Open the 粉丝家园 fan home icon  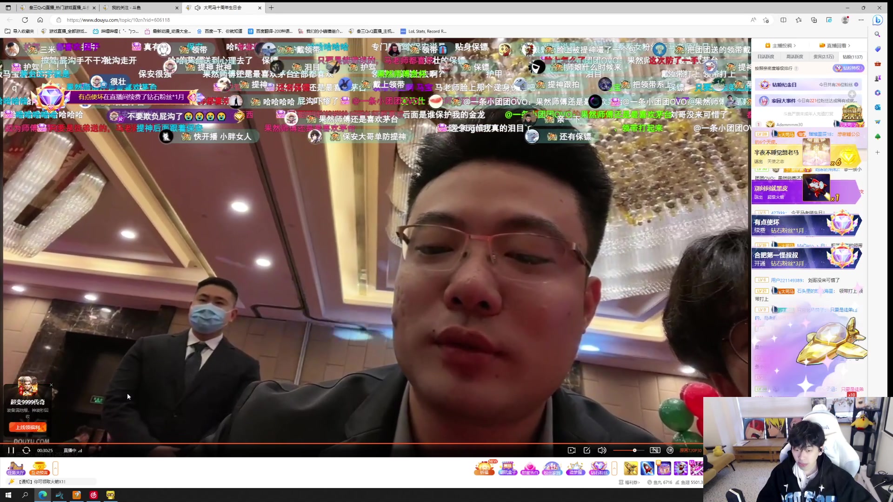(x=552, y=469)
